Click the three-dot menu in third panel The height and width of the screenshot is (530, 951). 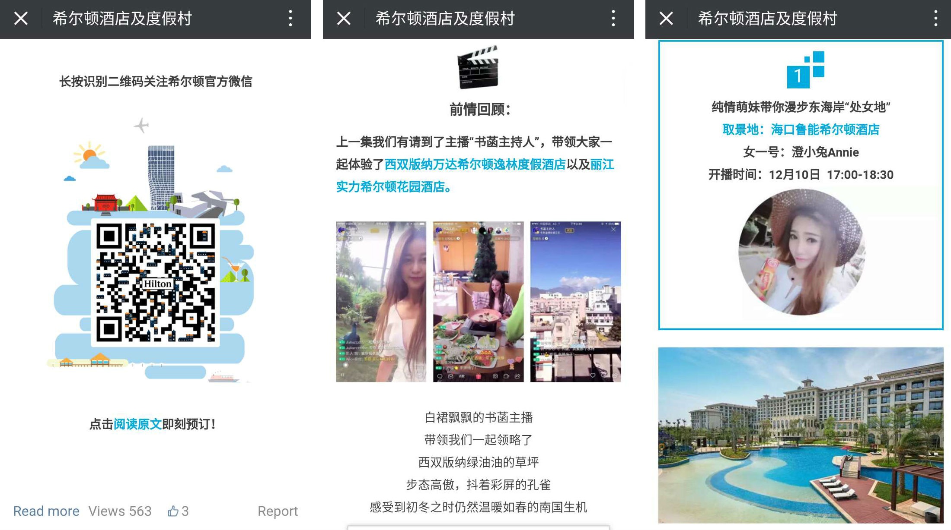[x=935, y=18]
